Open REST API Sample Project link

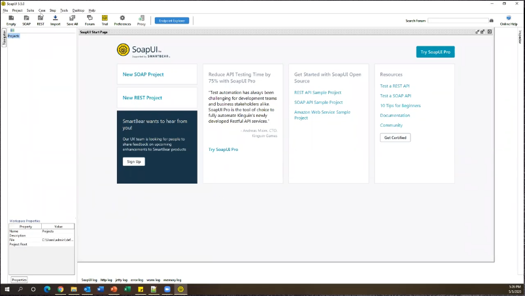[x=318, y=92]
